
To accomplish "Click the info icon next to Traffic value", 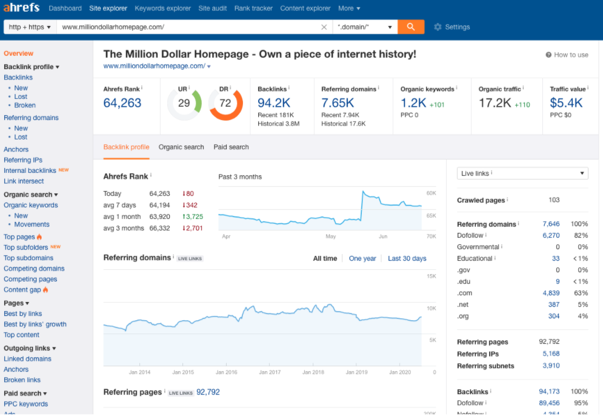I will click(588, 88).
